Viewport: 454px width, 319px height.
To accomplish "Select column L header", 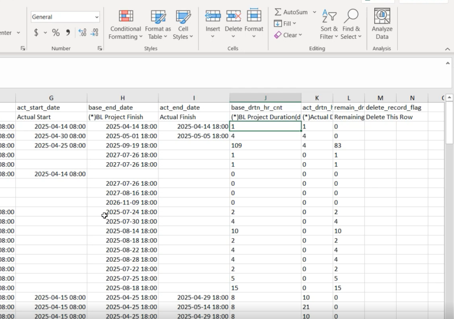I will point(349,98).
